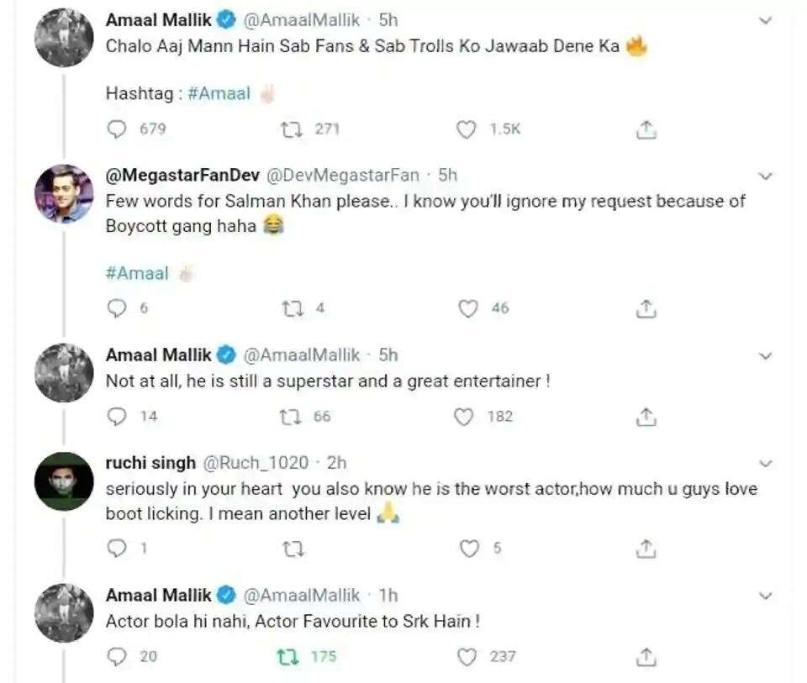Viewport: 807px width, 683px height.
Task: Click the verified badge next to Amaal Mallik
Action: [x=224, y=18]
